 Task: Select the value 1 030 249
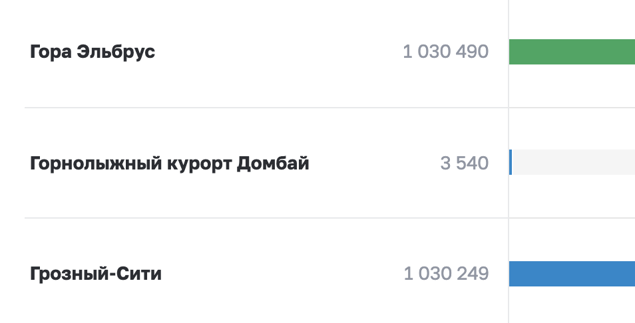446,274
